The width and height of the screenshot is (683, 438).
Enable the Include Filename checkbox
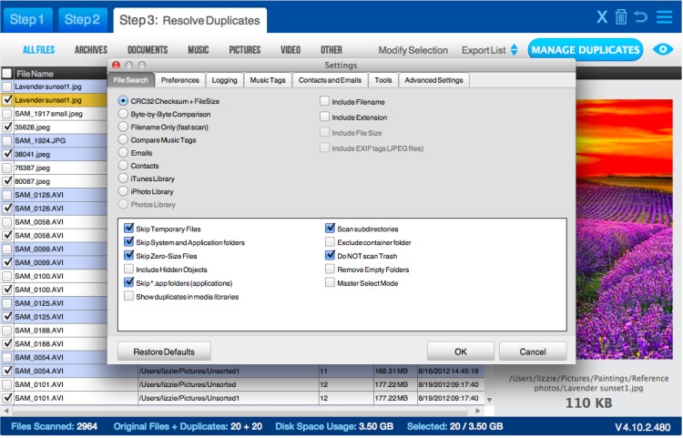(x=325, y=101)
